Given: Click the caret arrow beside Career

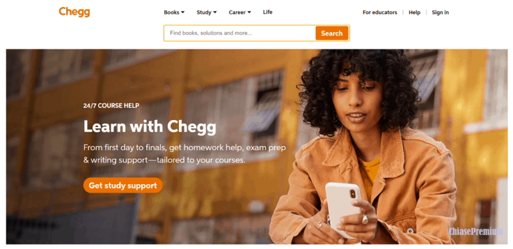Looking at the screenshot, I should [249, 12].
